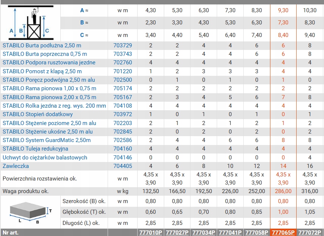Select the highlighted product weight 286,00
The image size is (324, 236).
point(283,191)
